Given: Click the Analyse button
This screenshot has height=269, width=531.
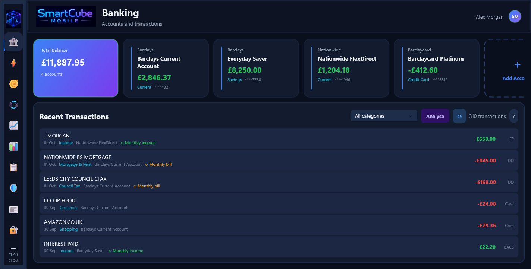Looking at the screenshot, I should click(x=435, y=116).
